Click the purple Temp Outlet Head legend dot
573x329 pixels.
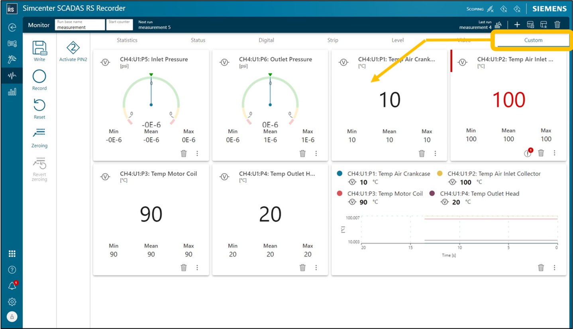[432, 193]
